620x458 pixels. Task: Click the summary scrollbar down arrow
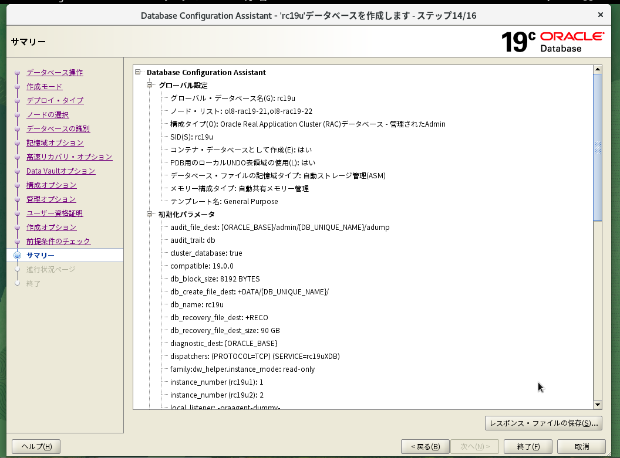pyautogui.click(x=598, y=405)
